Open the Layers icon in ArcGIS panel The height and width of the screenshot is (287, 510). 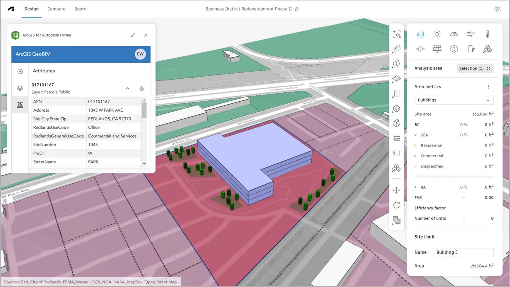point(20,88)
